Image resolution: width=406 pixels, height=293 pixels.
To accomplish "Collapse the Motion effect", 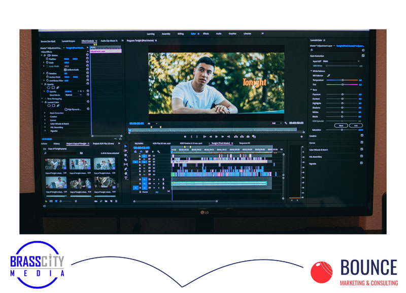I will click(42, 55).
